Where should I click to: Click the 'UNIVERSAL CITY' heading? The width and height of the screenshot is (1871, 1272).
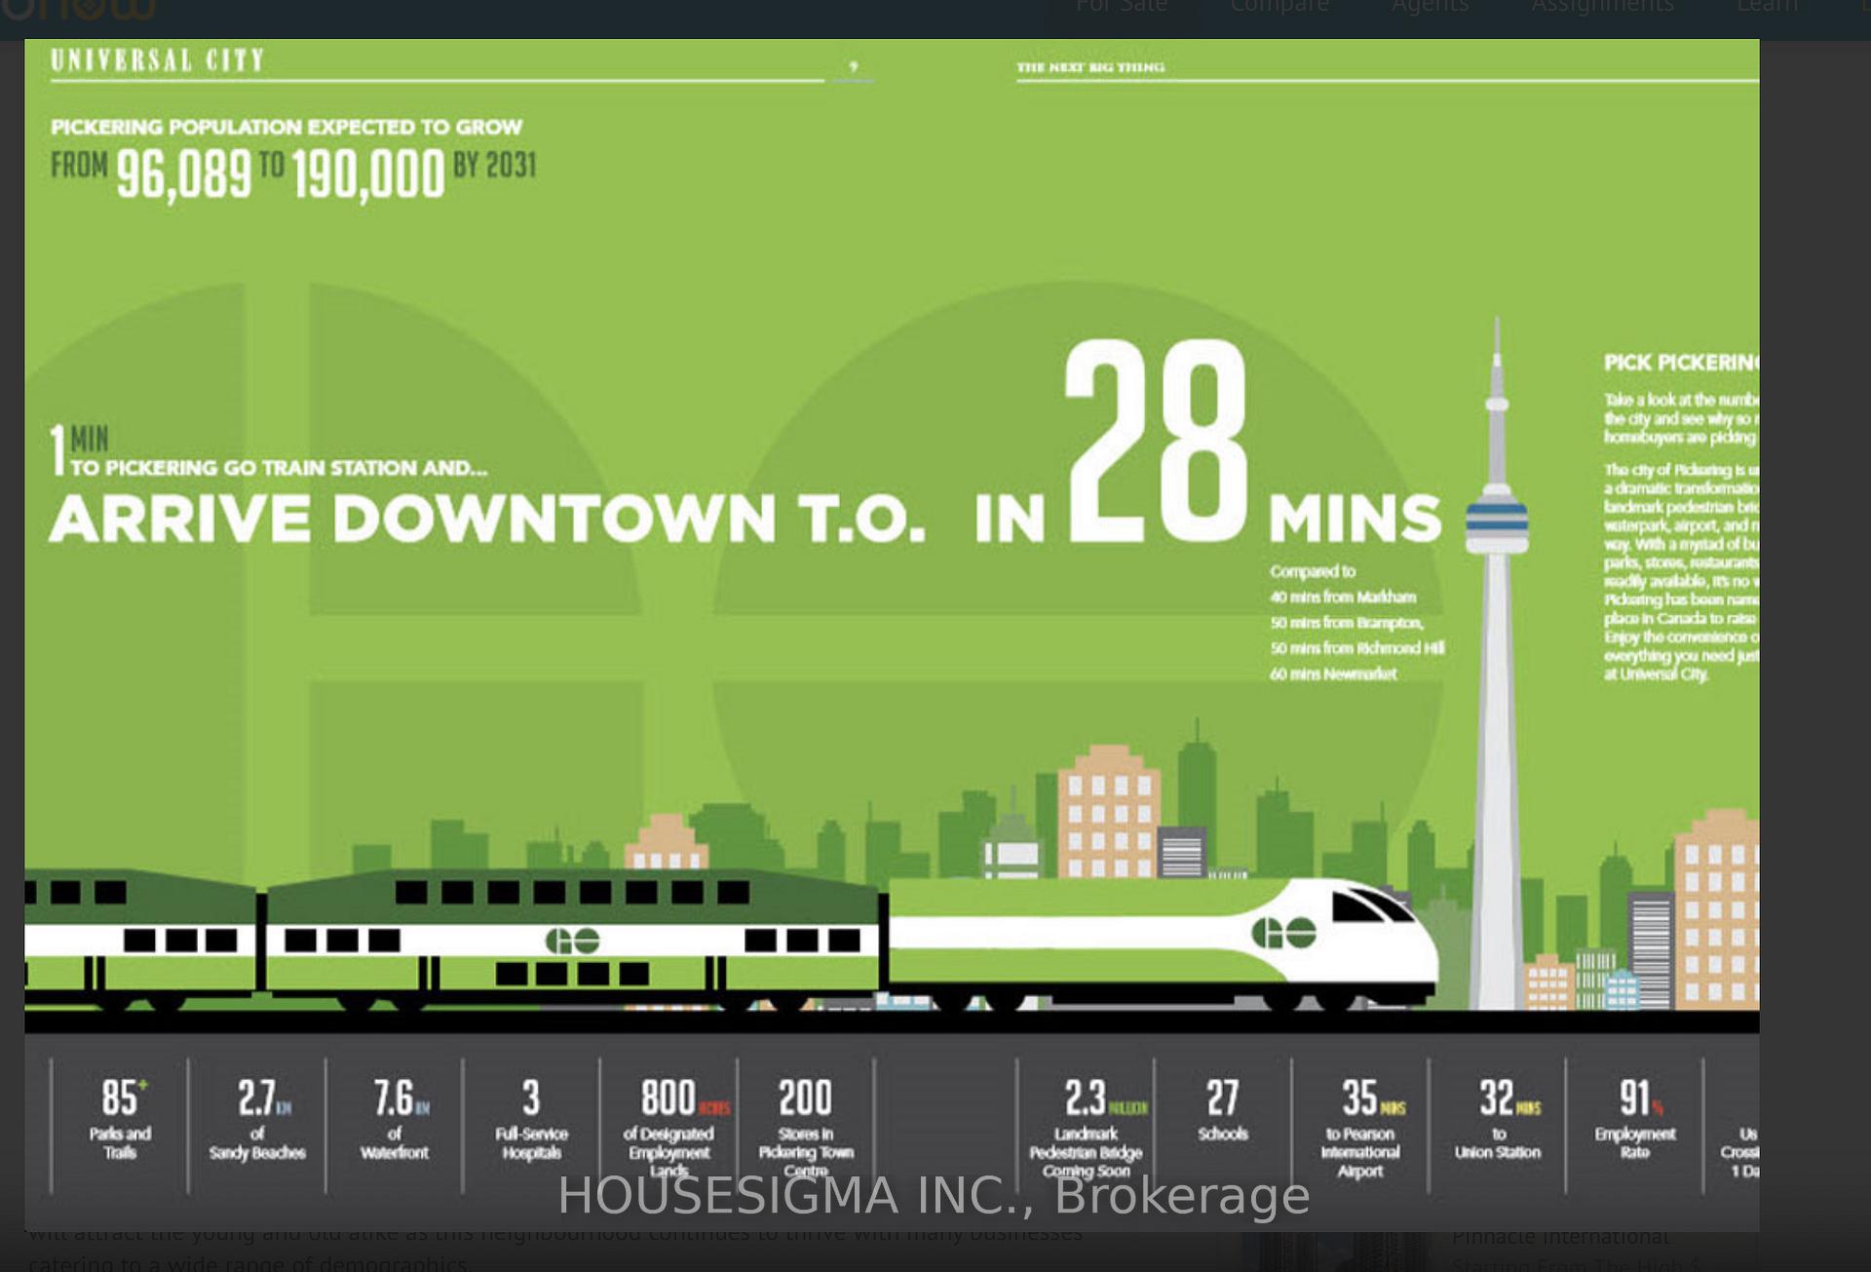pos(158,60)
